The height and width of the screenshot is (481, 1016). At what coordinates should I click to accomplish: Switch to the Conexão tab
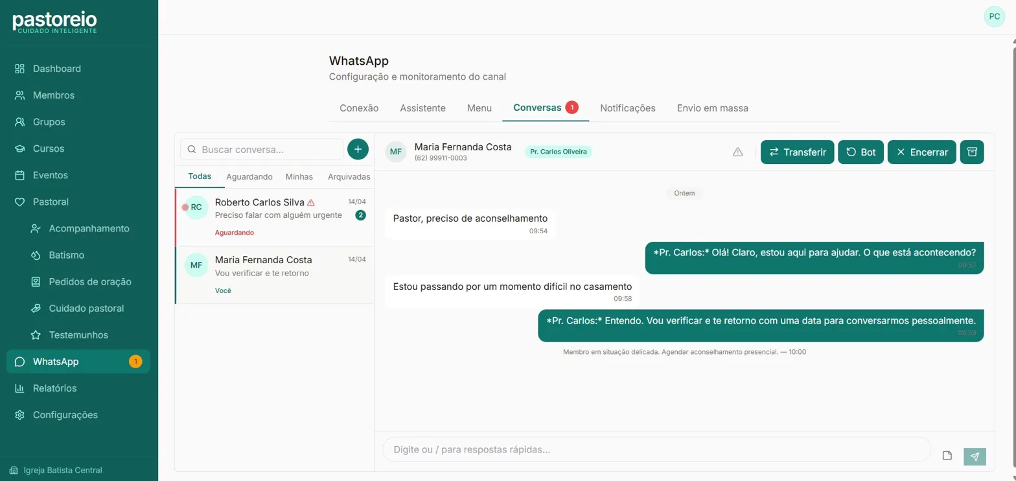tap(359, 108)
